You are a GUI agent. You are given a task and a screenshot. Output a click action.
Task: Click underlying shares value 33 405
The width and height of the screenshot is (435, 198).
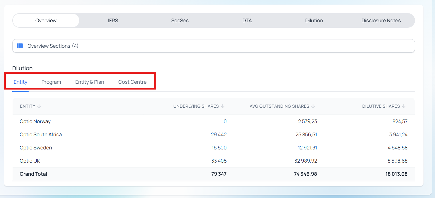click(219, 161)
